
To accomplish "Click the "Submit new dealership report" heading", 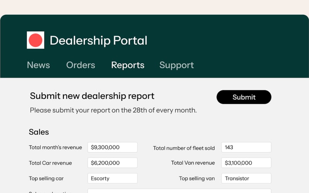I will [92, 96].
